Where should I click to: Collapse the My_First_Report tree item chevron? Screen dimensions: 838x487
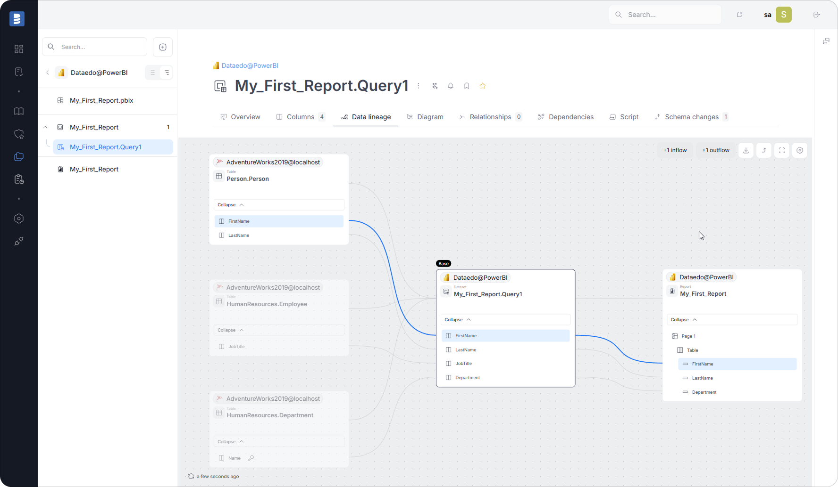[x=45, y=127]
